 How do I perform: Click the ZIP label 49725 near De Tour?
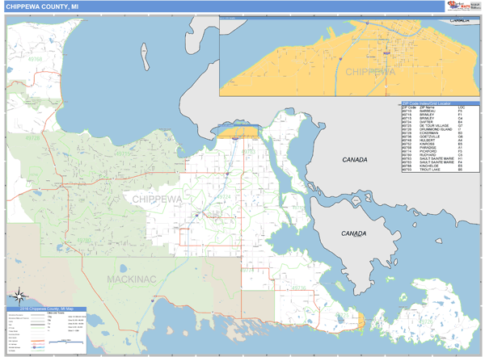(x=342, y=315)
